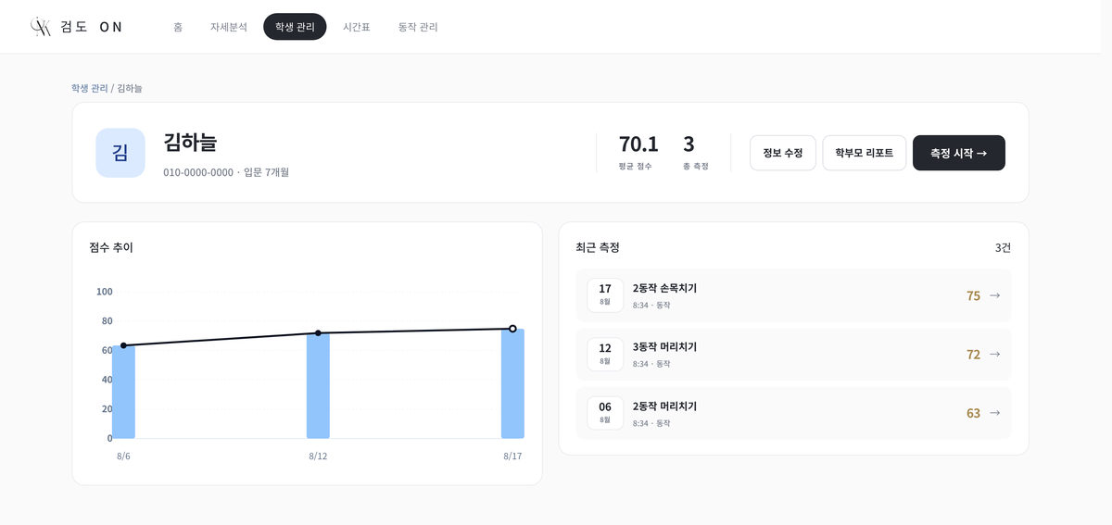Open the 자세분석 tab

229,27
